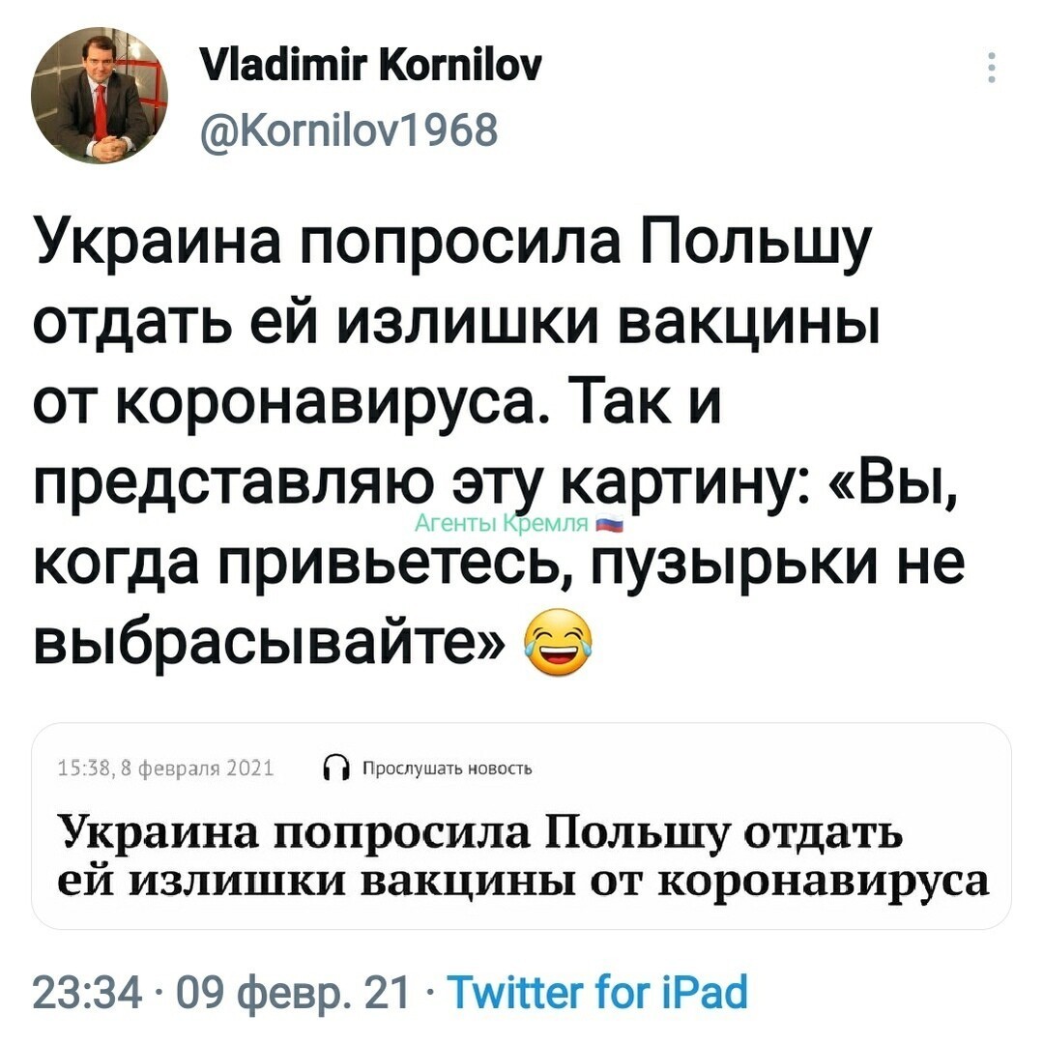Open the 'Twitter for iPad' source link
The image size is (1043, 1044).
[x=598, y=992]
